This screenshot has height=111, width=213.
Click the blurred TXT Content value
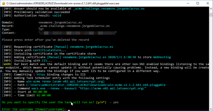pos(77,33)
